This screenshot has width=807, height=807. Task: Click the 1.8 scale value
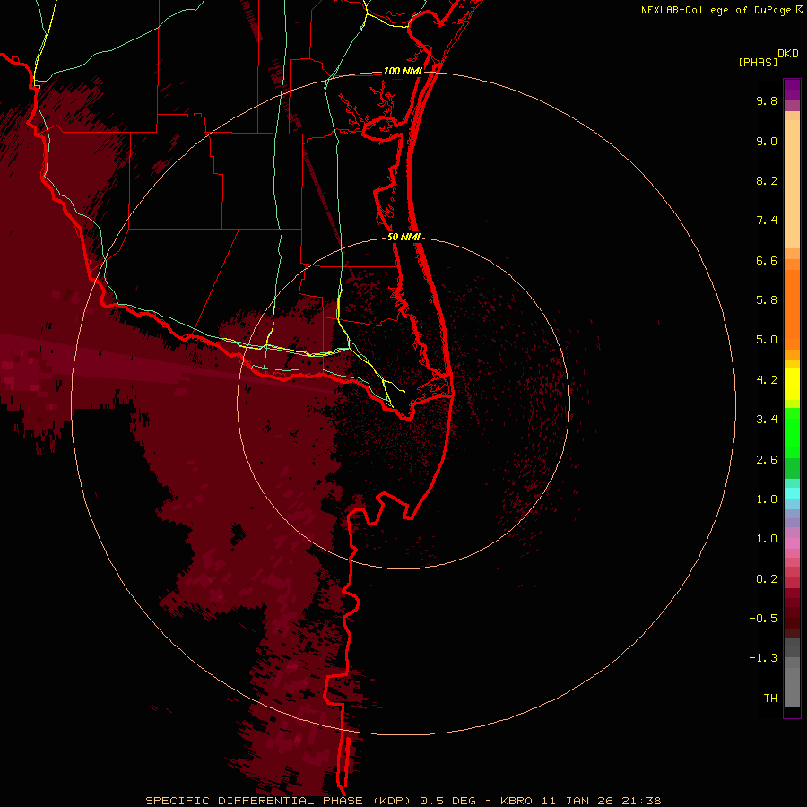pyautogui.click(x=767, y=499)
